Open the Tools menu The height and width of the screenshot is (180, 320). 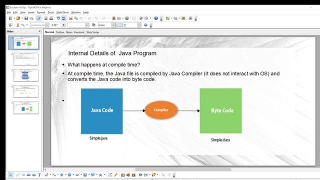click(50, 12)
